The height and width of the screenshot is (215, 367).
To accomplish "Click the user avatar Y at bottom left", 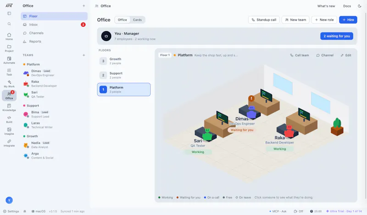I will click(9, 200).
